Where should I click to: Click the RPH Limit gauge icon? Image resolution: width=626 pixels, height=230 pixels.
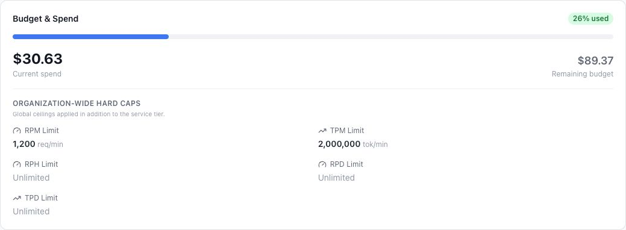point(17,164)
